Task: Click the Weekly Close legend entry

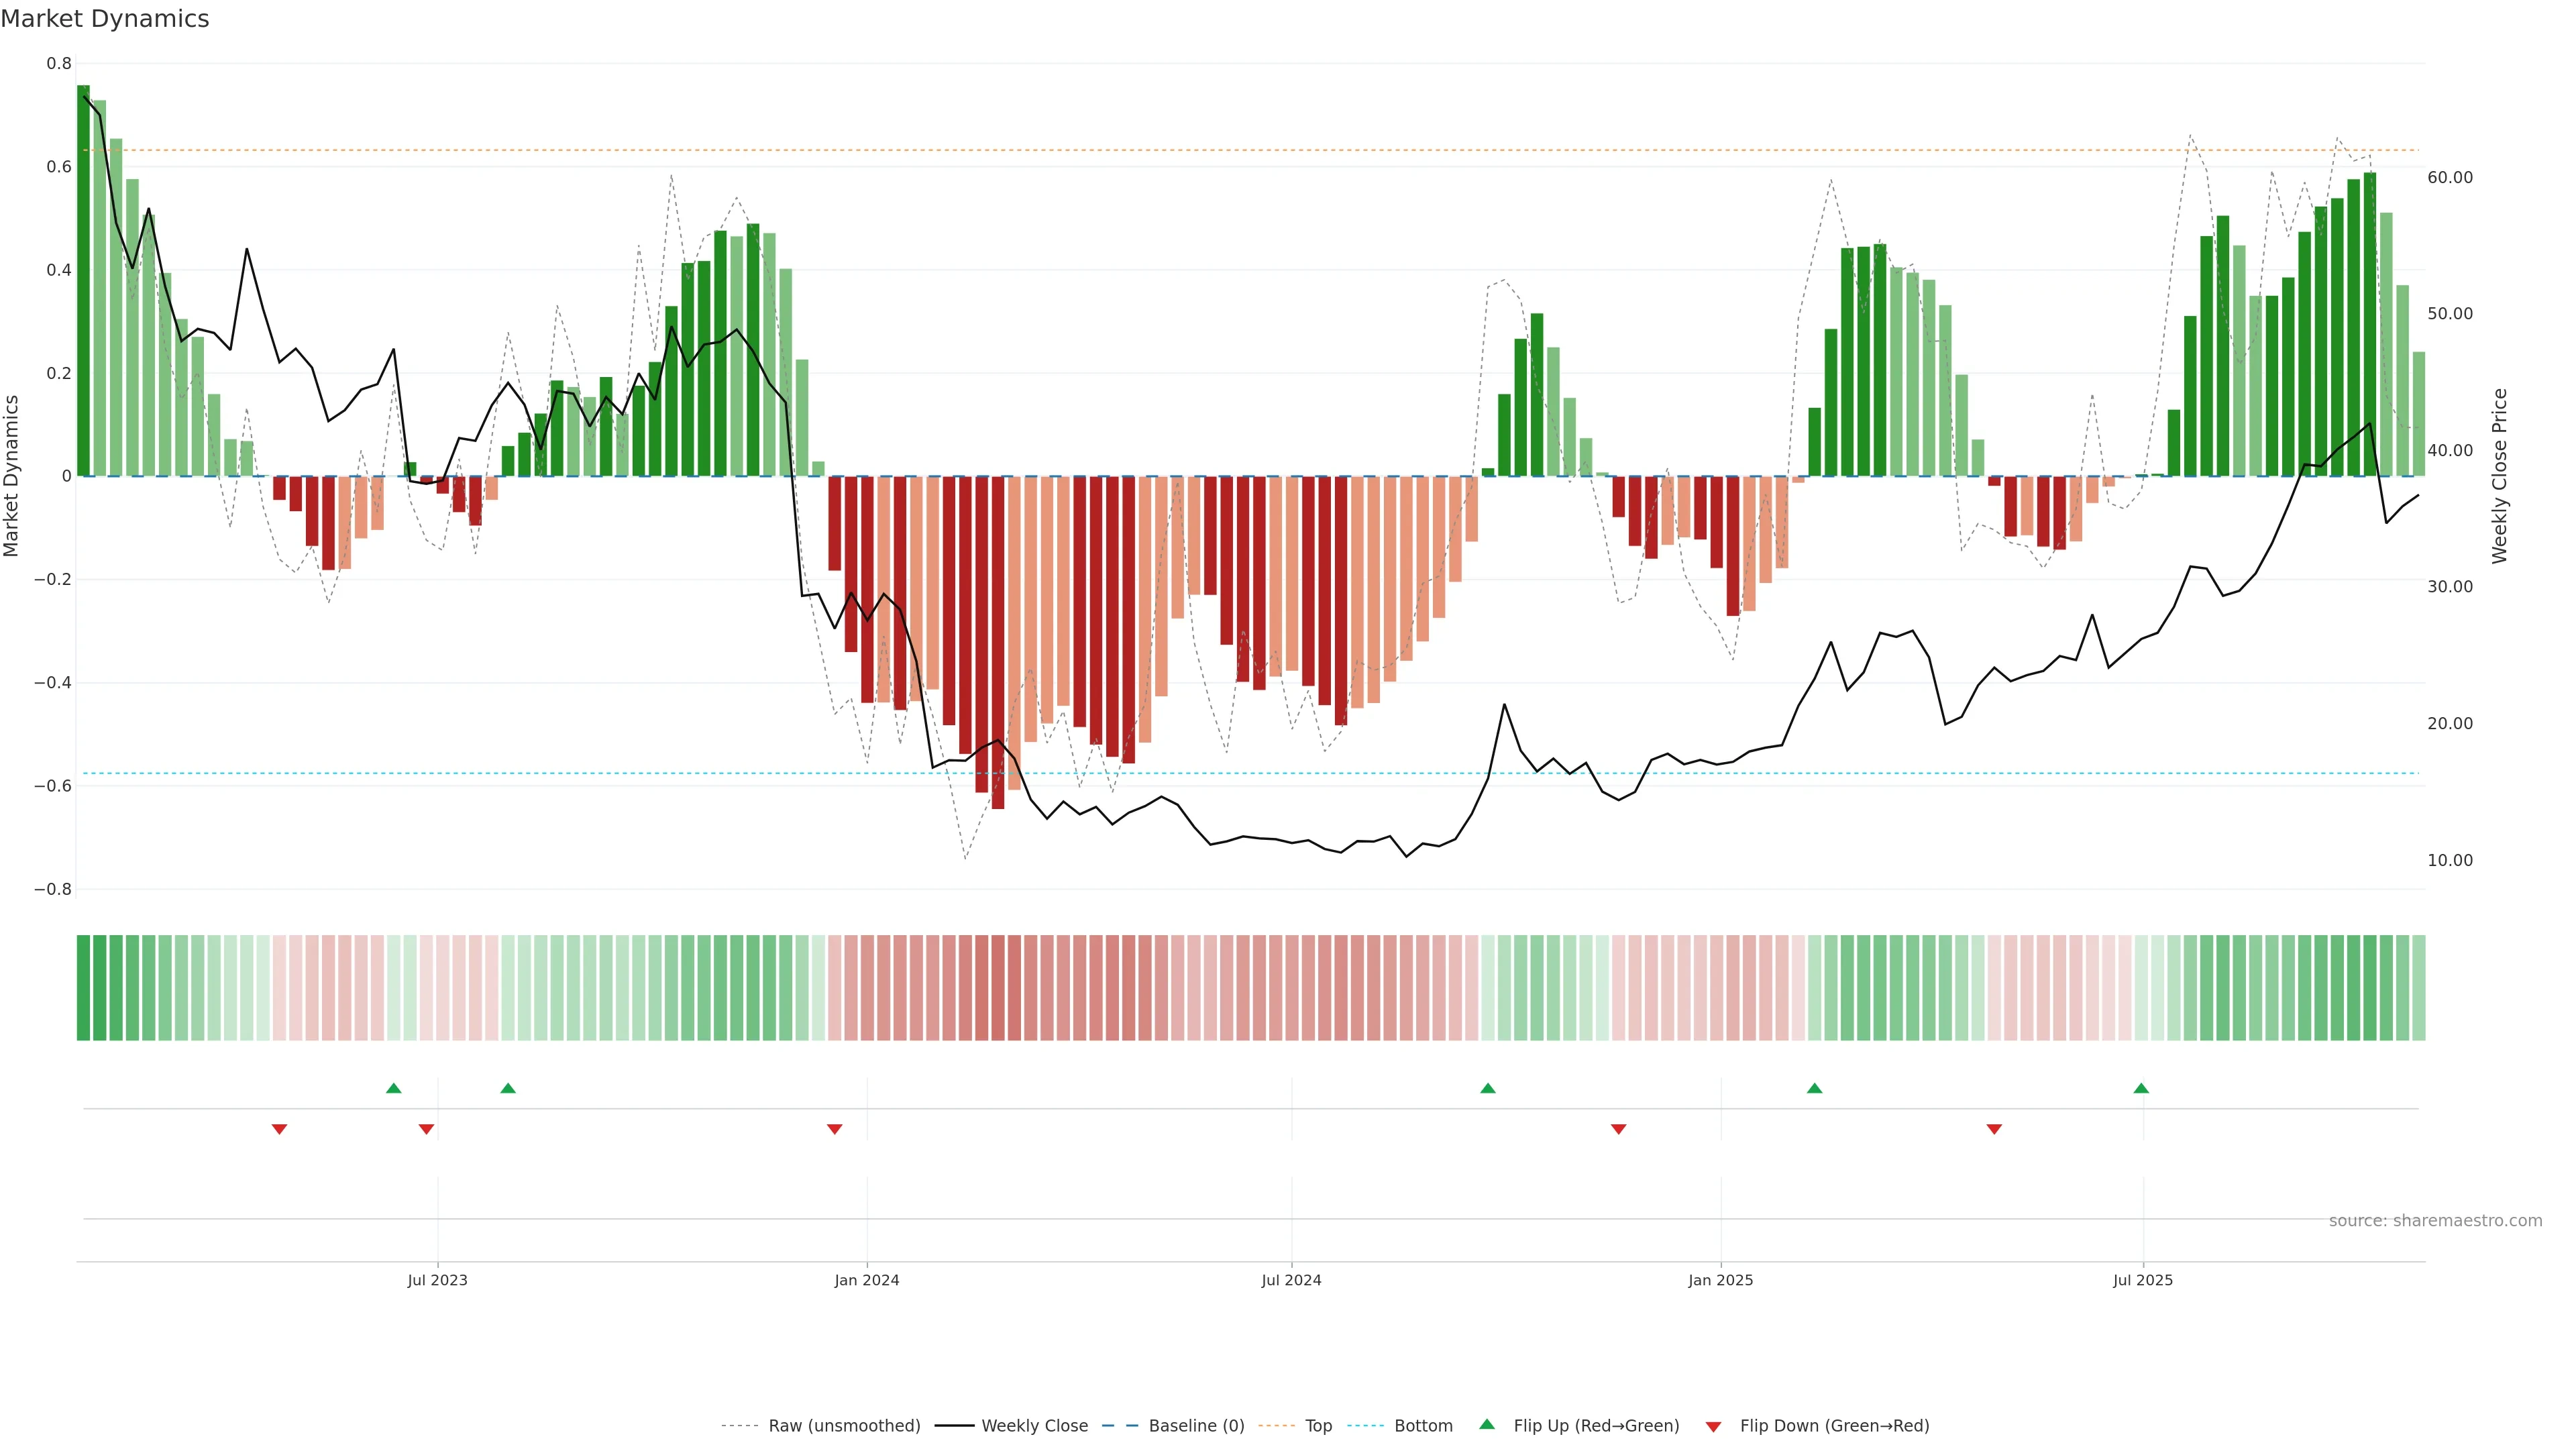Action: (x=1034, y=1426)
